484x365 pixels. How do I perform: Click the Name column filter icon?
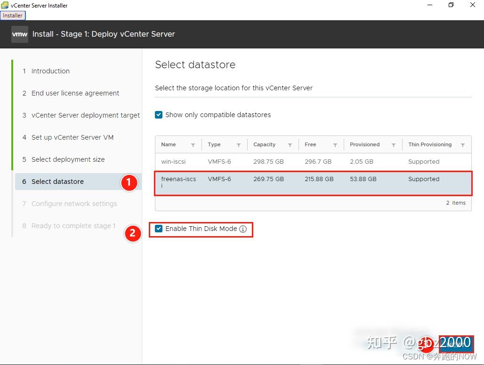tap(193, 145)
